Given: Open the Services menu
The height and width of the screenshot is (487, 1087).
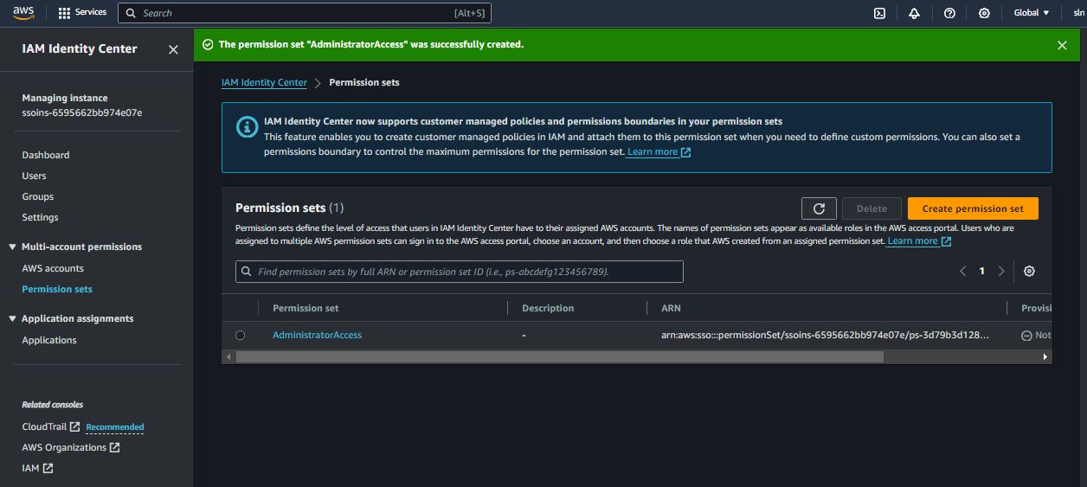Looking at the screenshot, I should [82, 13].
